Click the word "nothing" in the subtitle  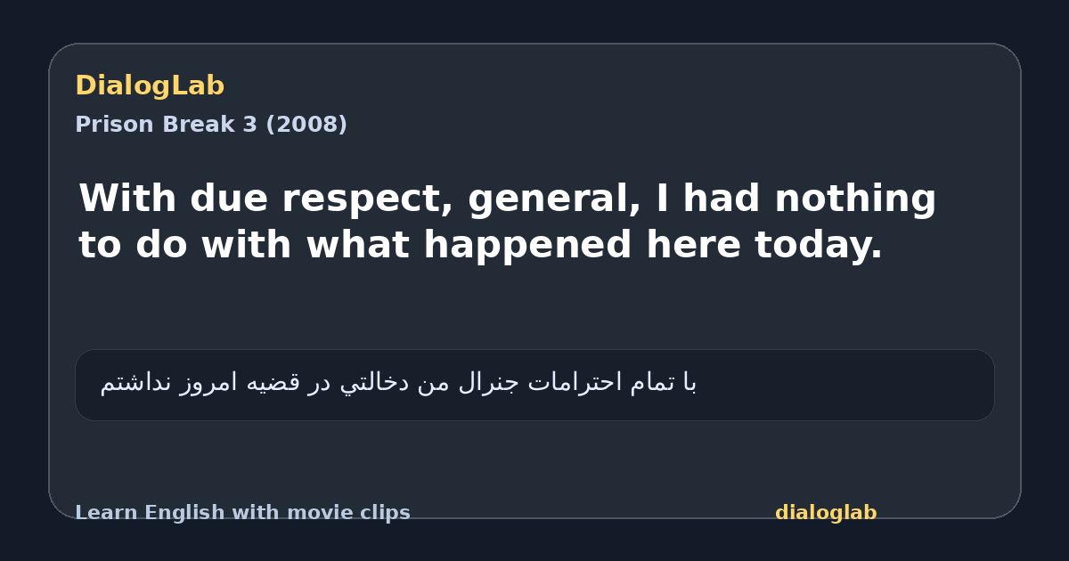point(855,199)
